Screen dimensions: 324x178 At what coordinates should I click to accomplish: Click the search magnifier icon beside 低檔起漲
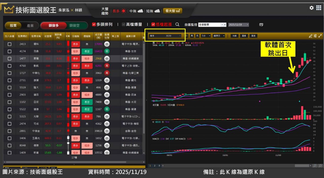click(x=177, y=25)
